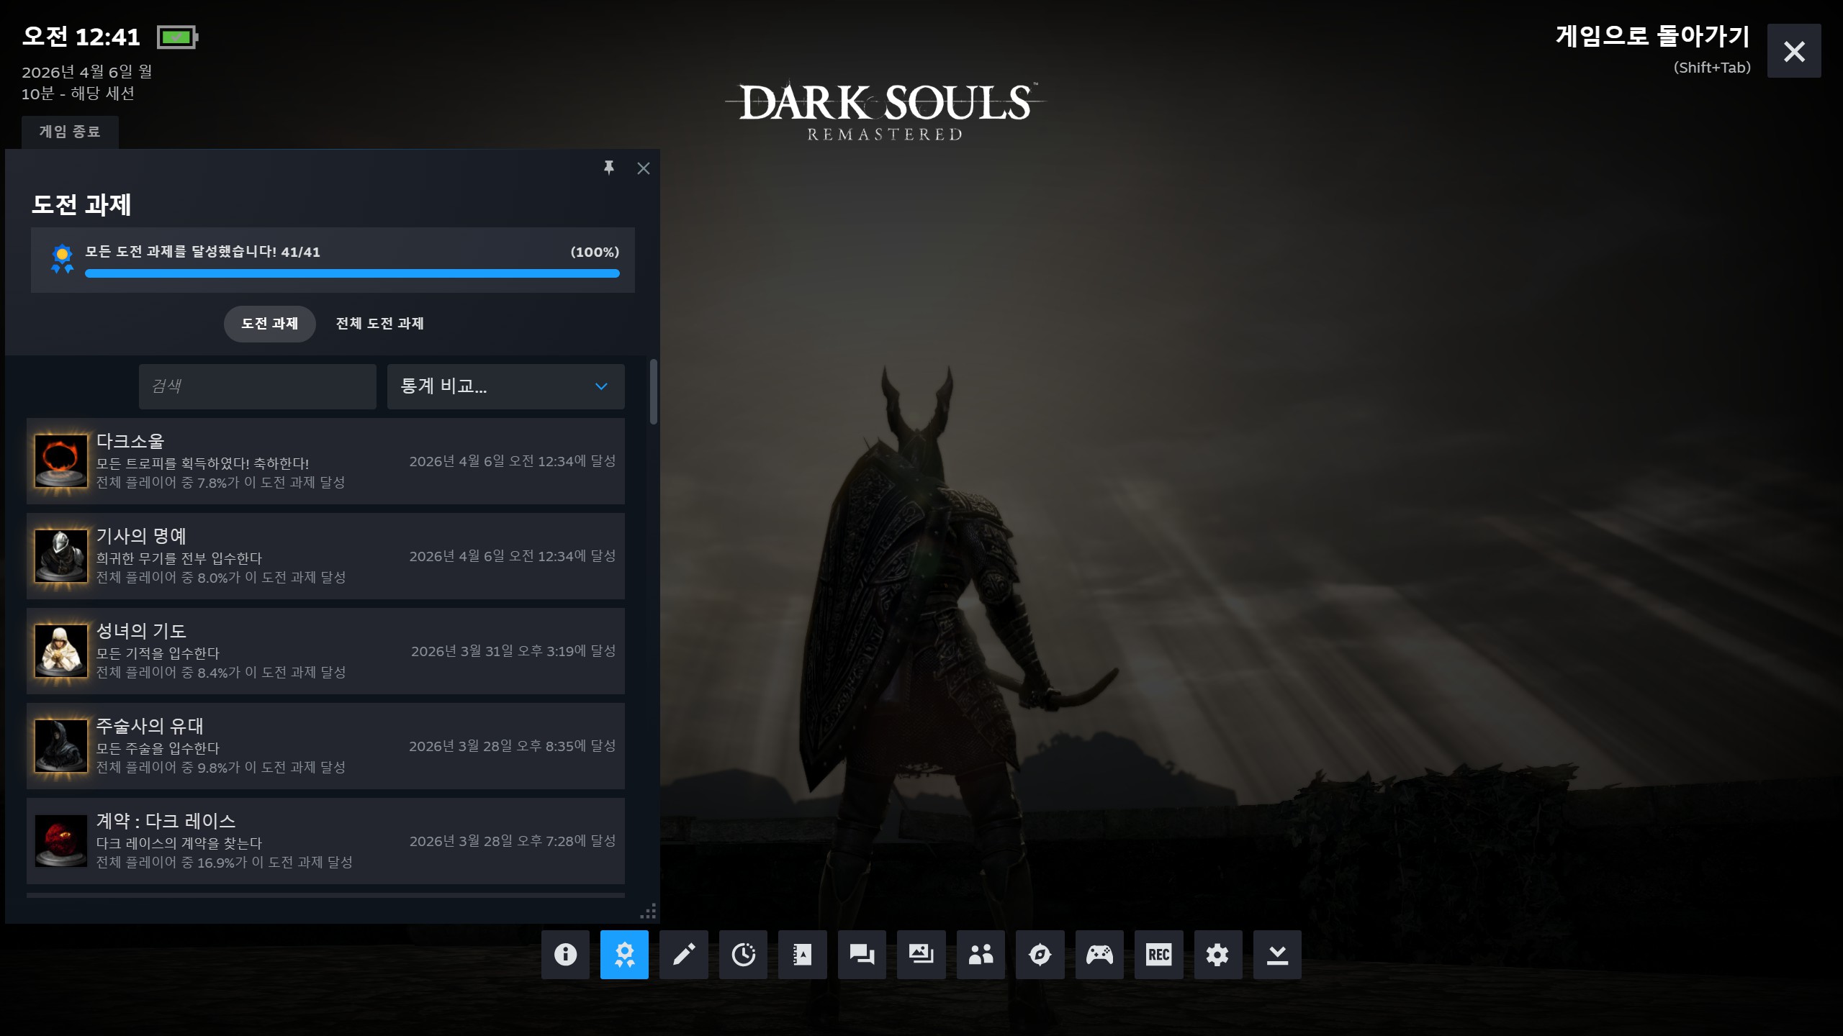Open the guides book icon

802,955
